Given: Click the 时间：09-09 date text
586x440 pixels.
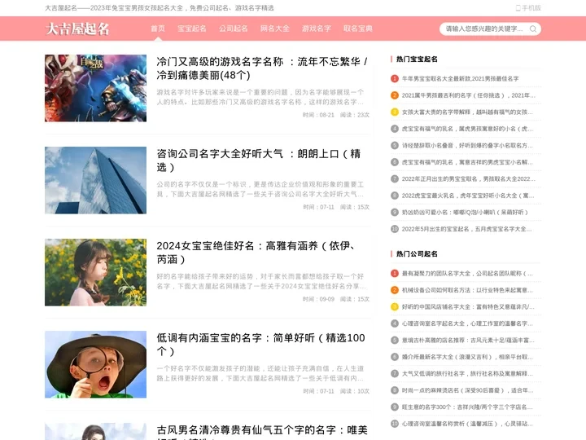Looking at the screenshot, I should click(x=318, y=299).
